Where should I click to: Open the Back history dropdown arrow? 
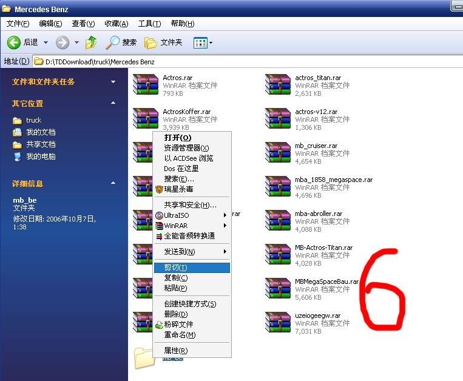click(x=46, y=42)
